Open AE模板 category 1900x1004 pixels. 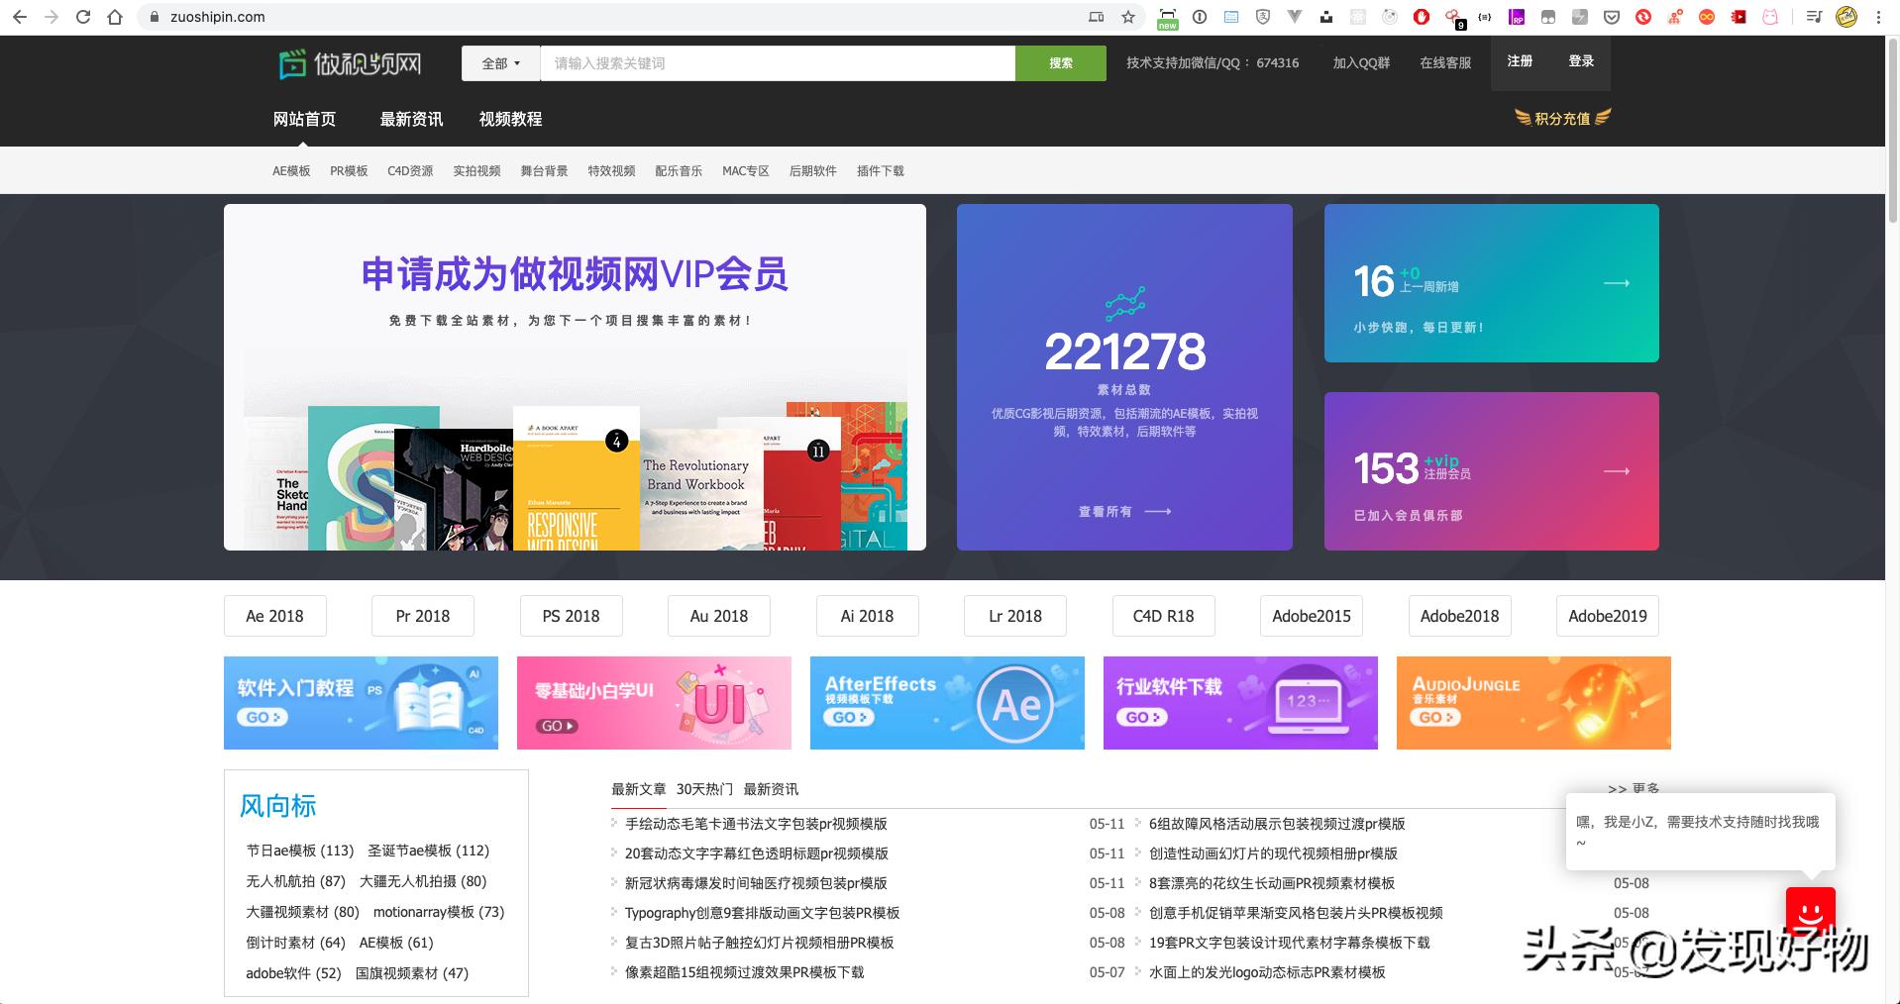291,171
